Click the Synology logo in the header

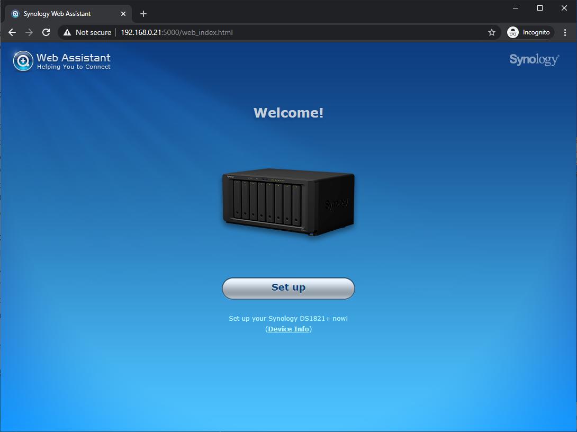[x=534, y=60]
